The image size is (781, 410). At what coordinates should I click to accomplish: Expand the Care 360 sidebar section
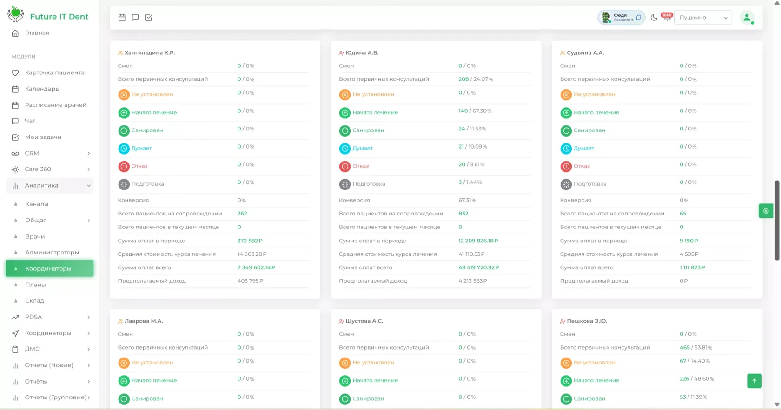pyautogui.click(x=50, y=169)
